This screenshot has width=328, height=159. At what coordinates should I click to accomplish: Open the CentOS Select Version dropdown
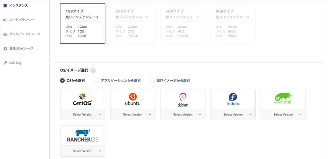pyautogui.click(x=83, y=115)
